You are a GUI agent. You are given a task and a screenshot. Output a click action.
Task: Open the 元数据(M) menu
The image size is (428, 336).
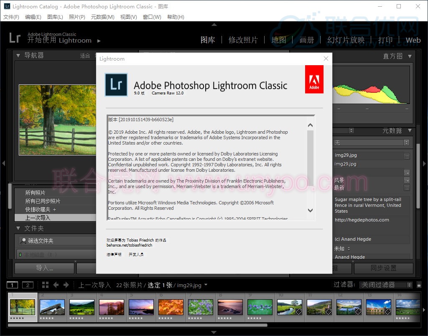(102, 17)
